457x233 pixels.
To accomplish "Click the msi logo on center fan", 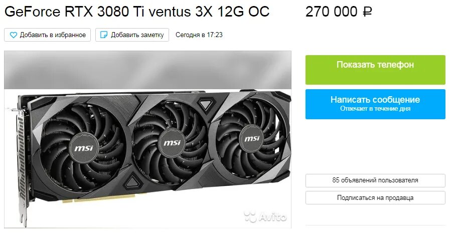I will [x=172, y=143].
